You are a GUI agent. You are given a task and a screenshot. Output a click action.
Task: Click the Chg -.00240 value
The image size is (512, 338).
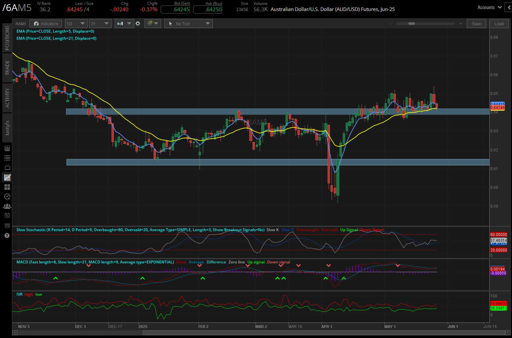click(x=119, y=9)
